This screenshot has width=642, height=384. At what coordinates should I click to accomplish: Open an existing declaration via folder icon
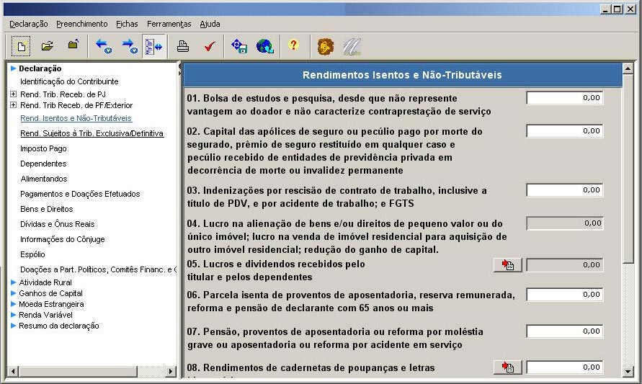[x=47, y=46]
